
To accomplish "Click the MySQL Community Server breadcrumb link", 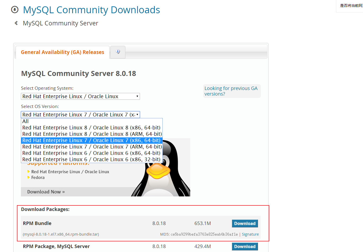I will pos(61,23).
